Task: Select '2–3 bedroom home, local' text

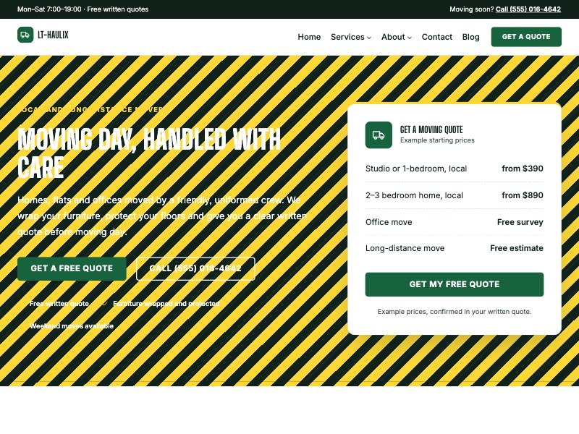Action: coord(414,195)
